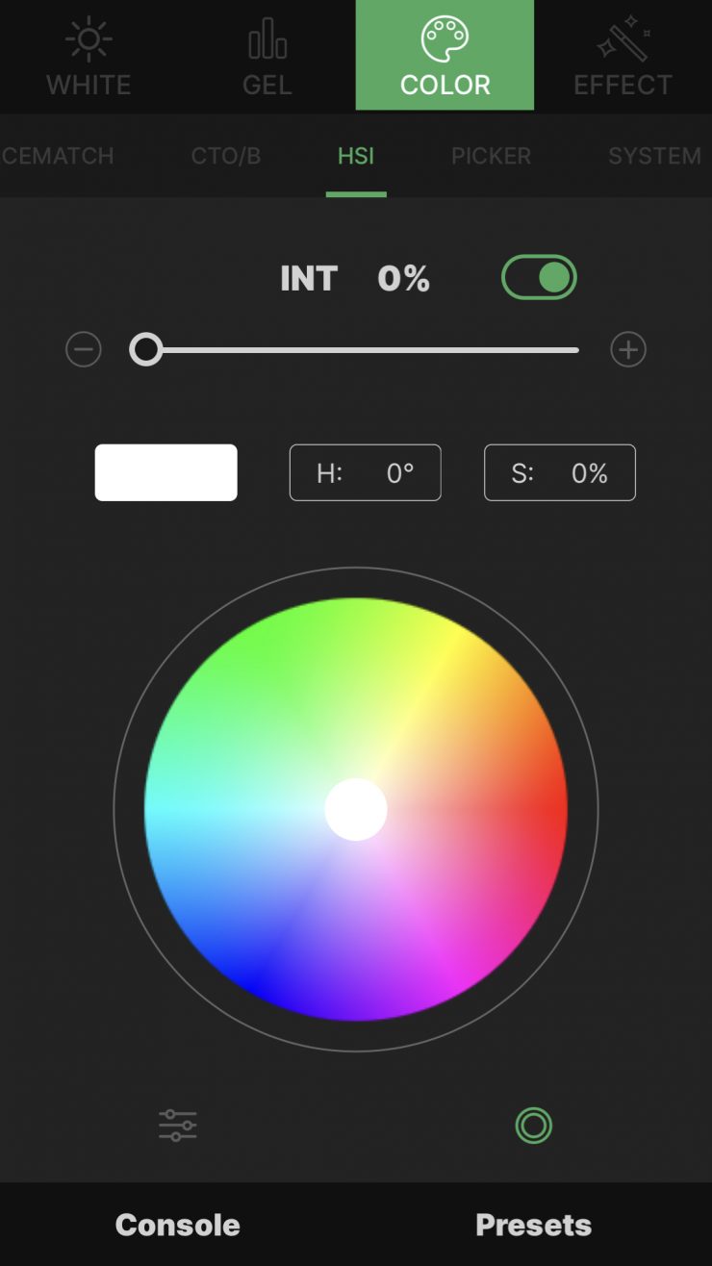Viewport: 712px width, 1266px height.
Task: Select the color wheel view circle icon
Action: pos(534,1125)
